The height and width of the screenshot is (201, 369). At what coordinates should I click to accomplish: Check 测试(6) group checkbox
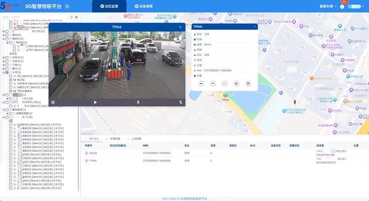7,35
